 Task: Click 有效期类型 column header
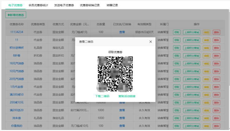click(x=144, y=24)
